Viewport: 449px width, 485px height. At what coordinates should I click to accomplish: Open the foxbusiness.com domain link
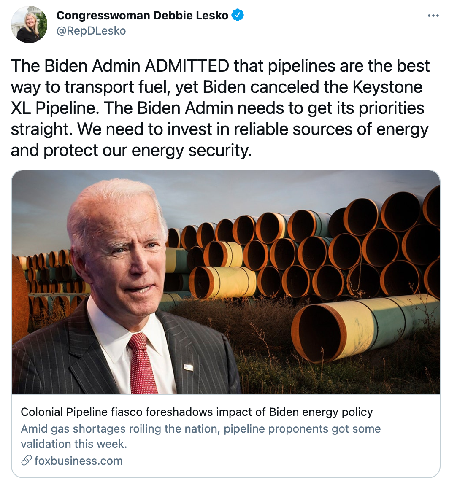pos(78,461)
